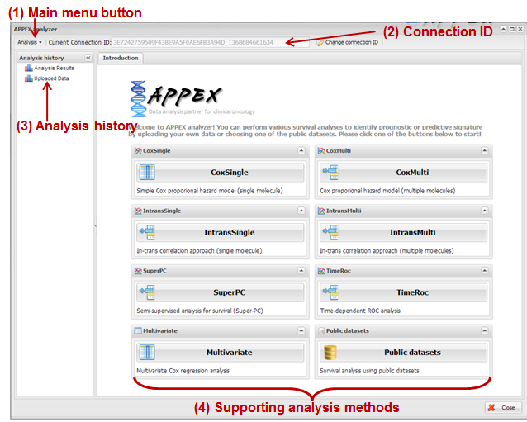
Task: Click the 'Time-dependent ROC analysis' description
Action: tap(360, 311)
